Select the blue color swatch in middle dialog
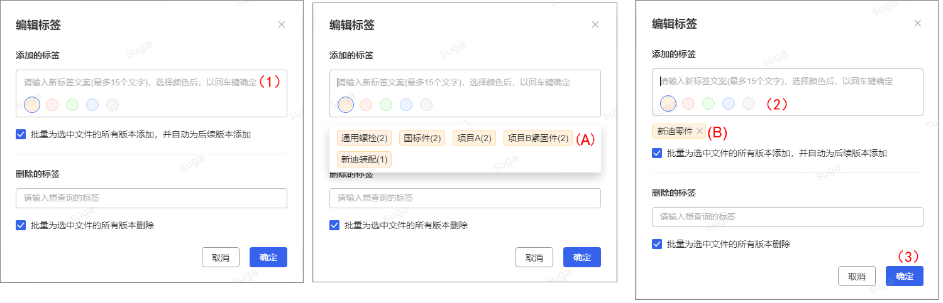This screenshot has width=943, height=303. coord(406,105)
